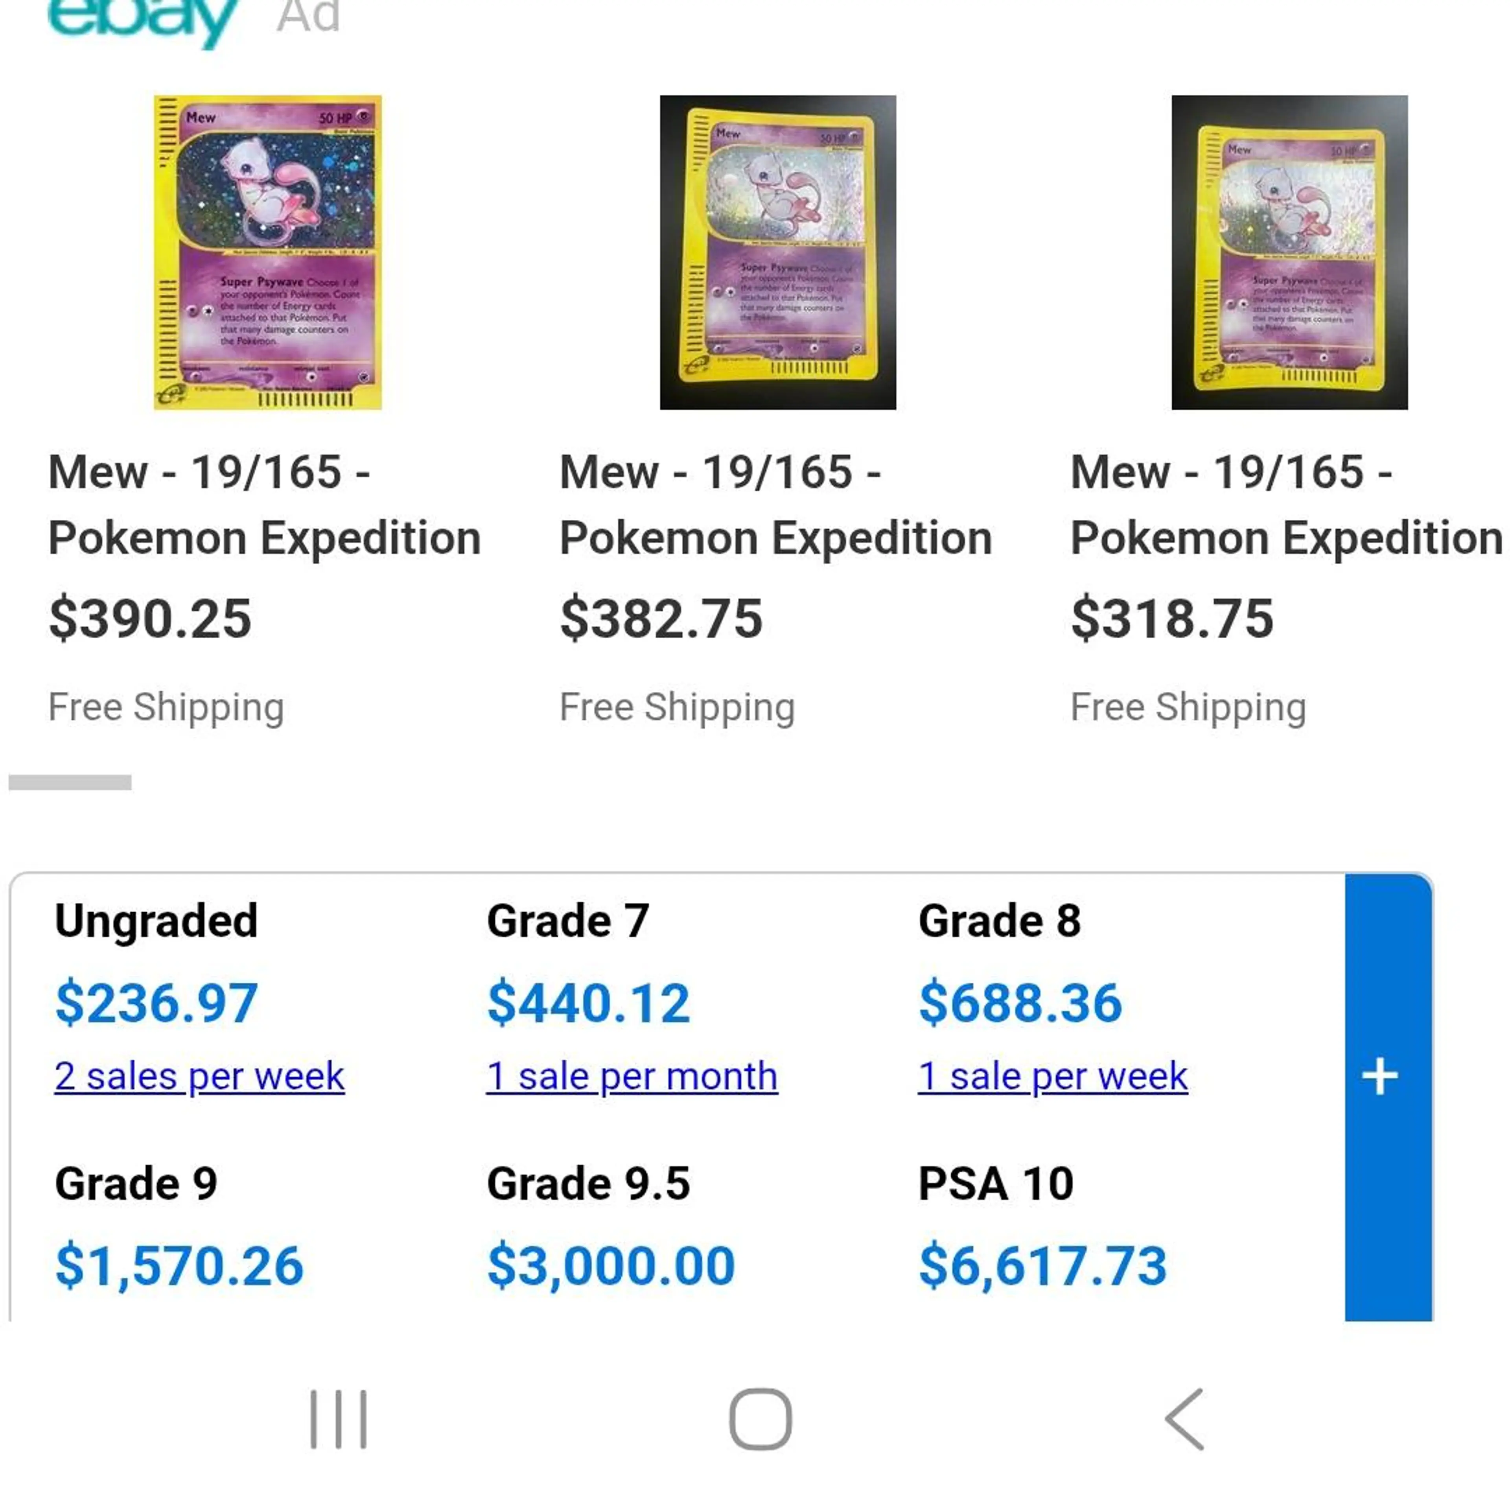This screenshot has width=1510, height=1510.
Task: Open the $382.75 Mew card image
Action: pos(778,252)
